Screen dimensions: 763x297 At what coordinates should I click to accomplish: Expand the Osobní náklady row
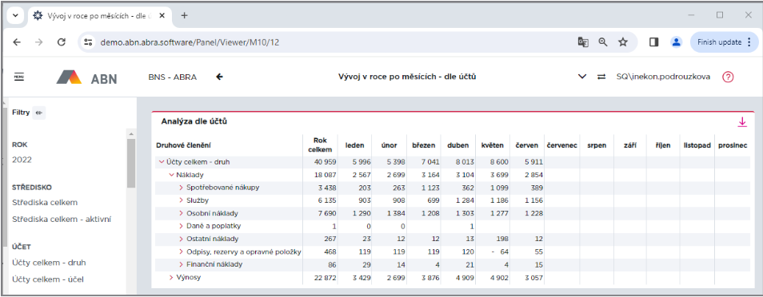(181, 213)
